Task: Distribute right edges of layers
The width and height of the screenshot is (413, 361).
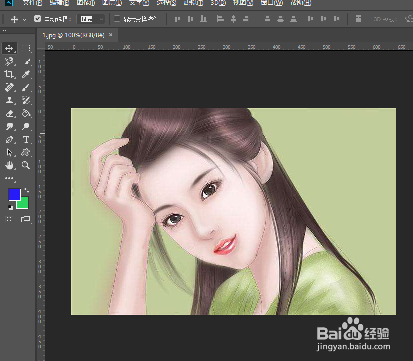Action: [336, 19]
